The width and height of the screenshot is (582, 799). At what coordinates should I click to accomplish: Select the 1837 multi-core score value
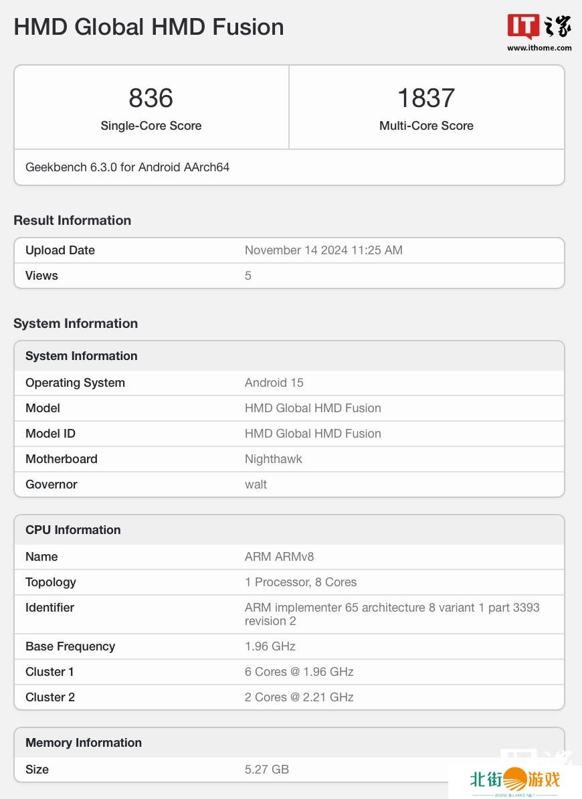point(426,98)
